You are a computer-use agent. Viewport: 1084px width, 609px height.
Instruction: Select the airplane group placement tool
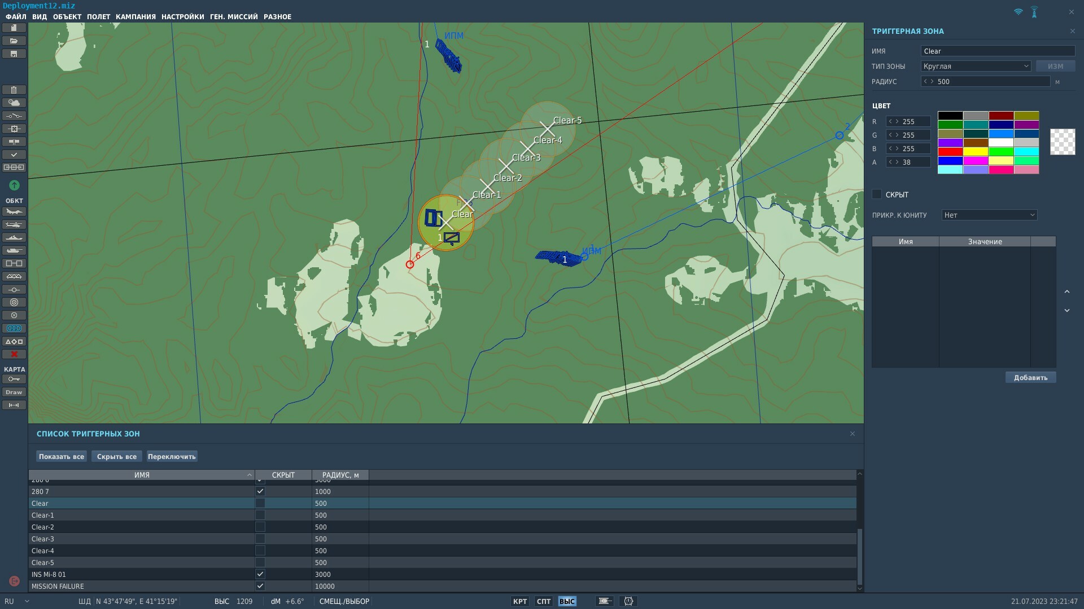click(14, 211)
